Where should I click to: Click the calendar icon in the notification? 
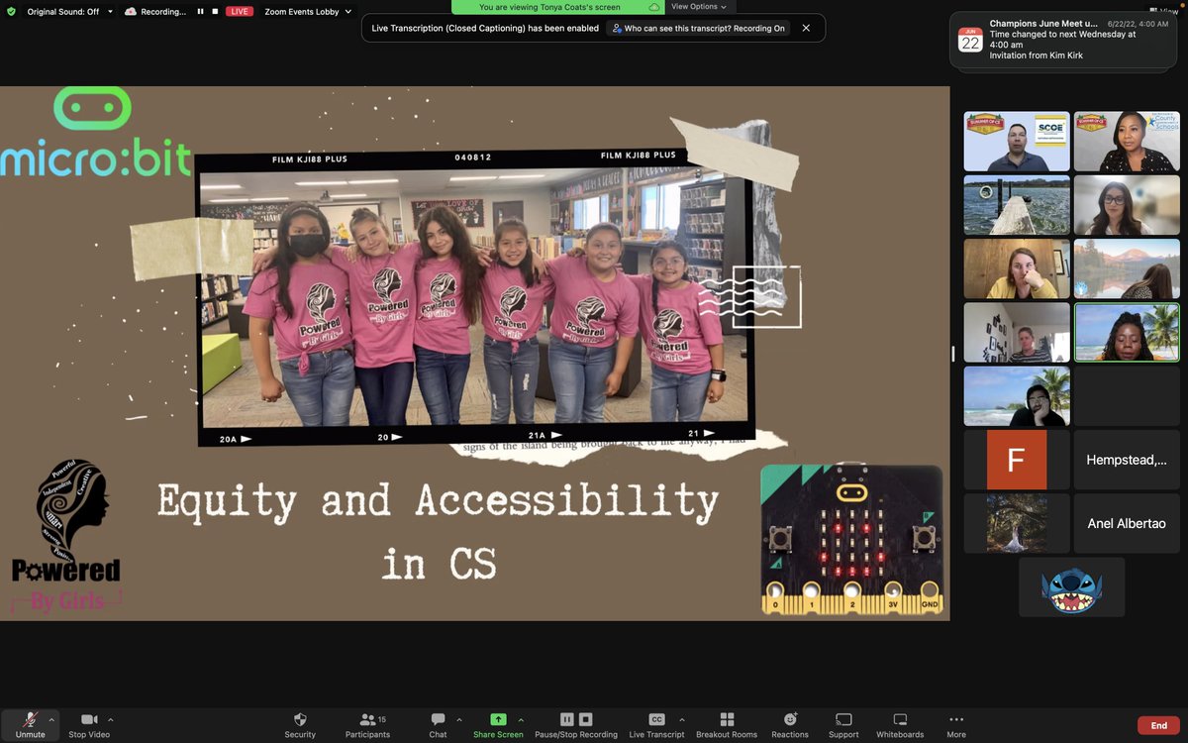point(970,40)
